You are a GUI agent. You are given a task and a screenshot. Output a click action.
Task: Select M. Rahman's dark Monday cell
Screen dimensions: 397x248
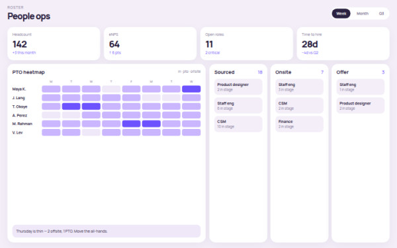coord(151,124)
